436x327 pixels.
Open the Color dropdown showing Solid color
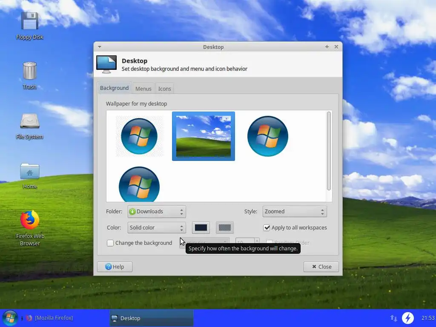click(x=157, y=227)
